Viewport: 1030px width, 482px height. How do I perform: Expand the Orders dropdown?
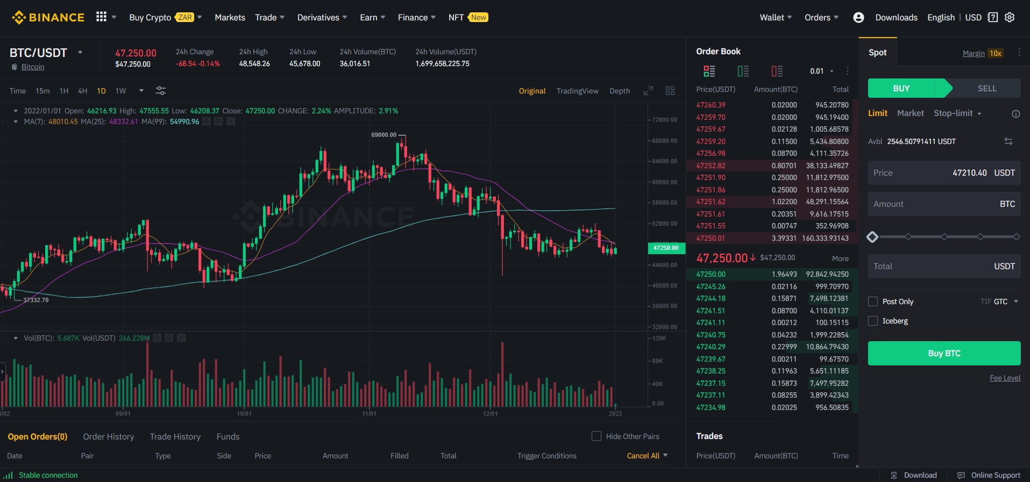click(821, 17)
